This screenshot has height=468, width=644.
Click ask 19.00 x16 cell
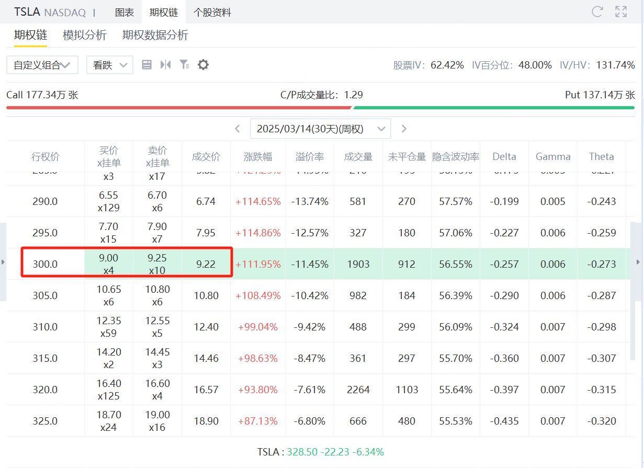[157, 421]
